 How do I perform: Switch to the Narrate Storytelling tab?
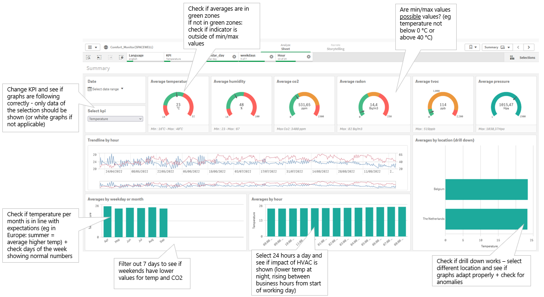335,47
